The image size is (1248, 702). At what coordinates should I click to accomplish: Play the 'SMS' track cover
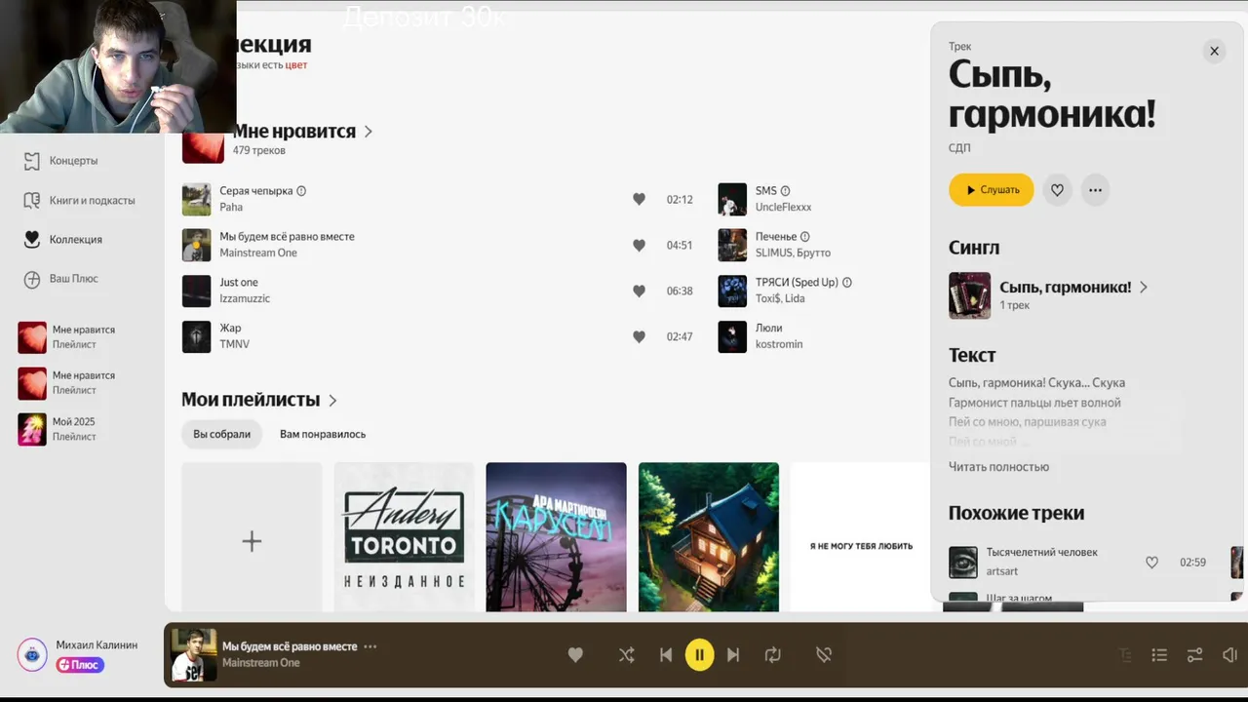[x=732, y=199]
